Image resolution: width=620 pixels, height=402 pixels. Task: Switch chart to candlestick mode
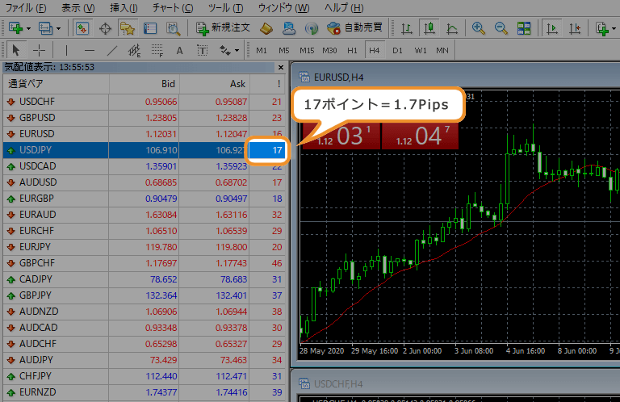coord(430,28)
